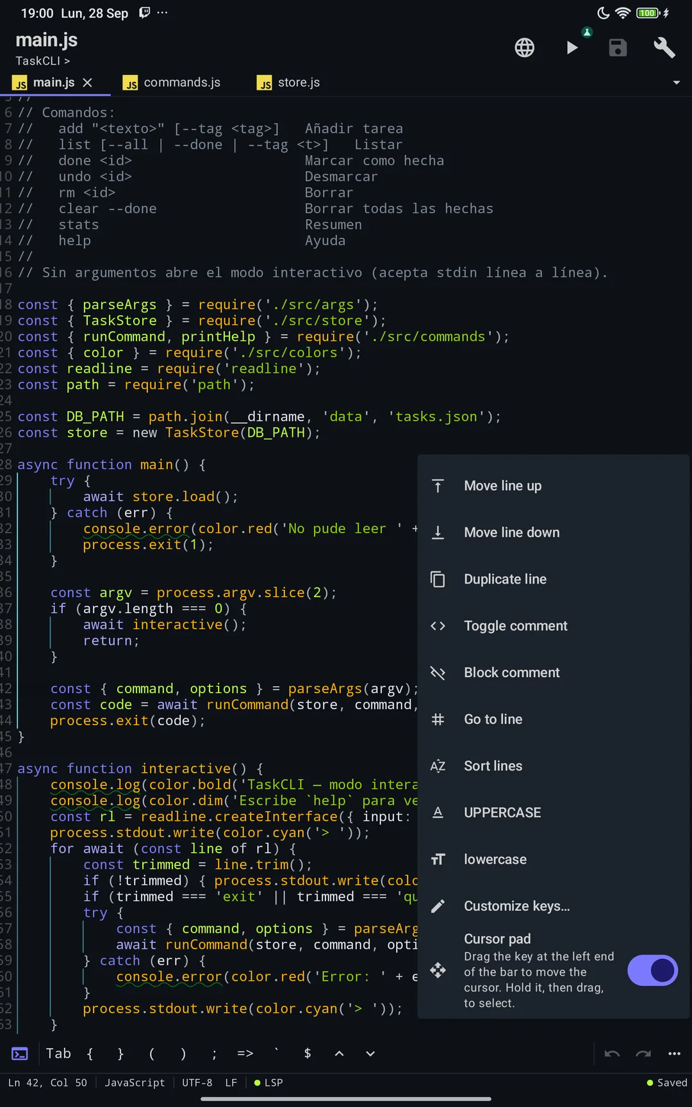
Task: Move cursor down with the chevron key
Action: [x=370, y=1053]
